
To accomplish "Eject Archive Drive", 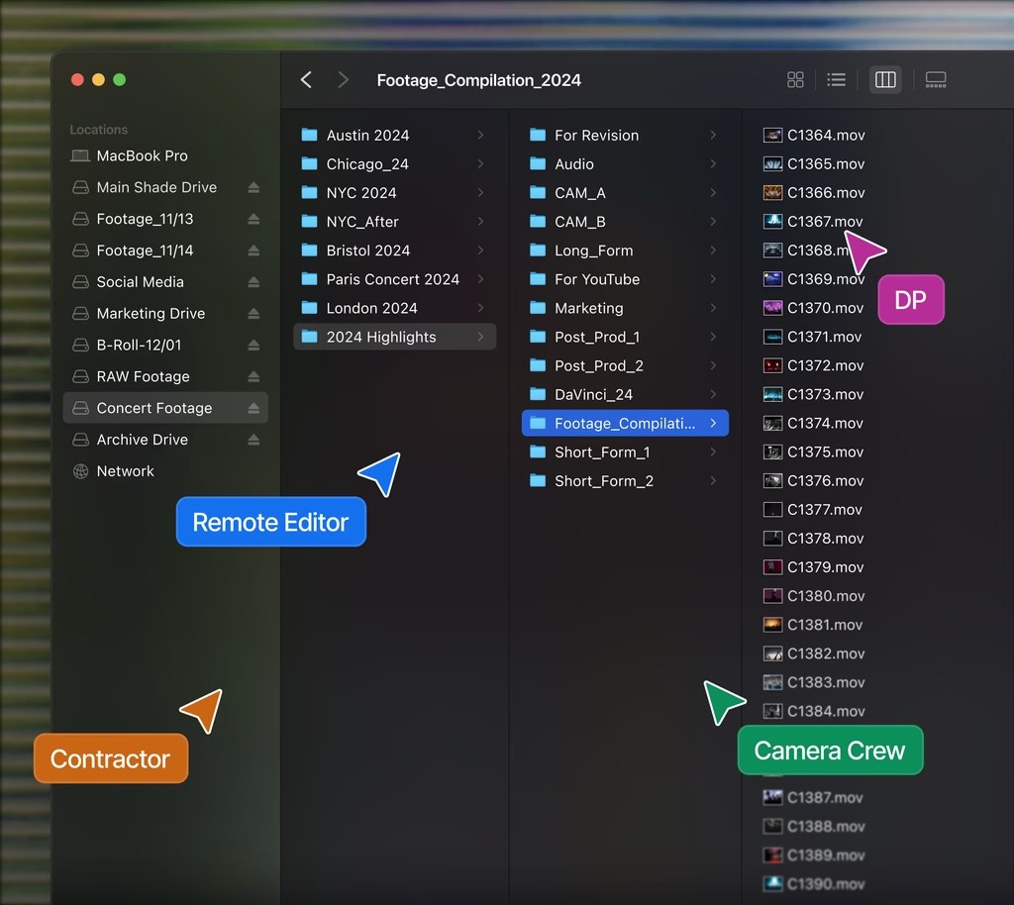I will 253,440.
